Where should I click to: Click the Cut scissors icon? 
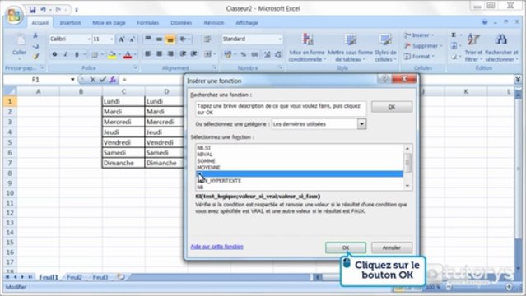pos(35,35)
